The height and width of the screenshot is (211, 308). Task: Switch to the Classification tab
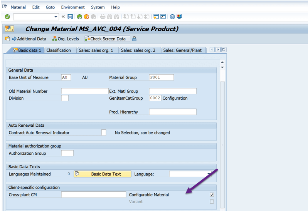[x=59, y=50]
